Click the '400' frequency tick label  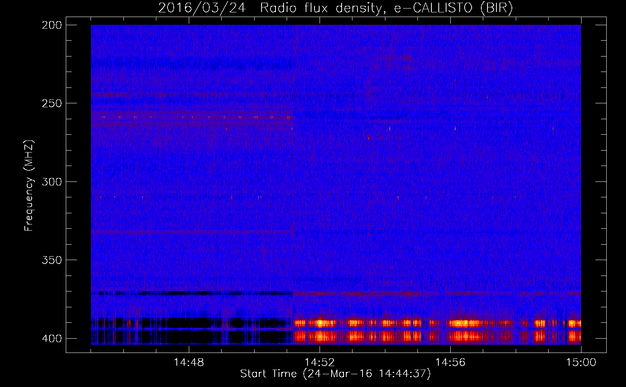[51, 338]
